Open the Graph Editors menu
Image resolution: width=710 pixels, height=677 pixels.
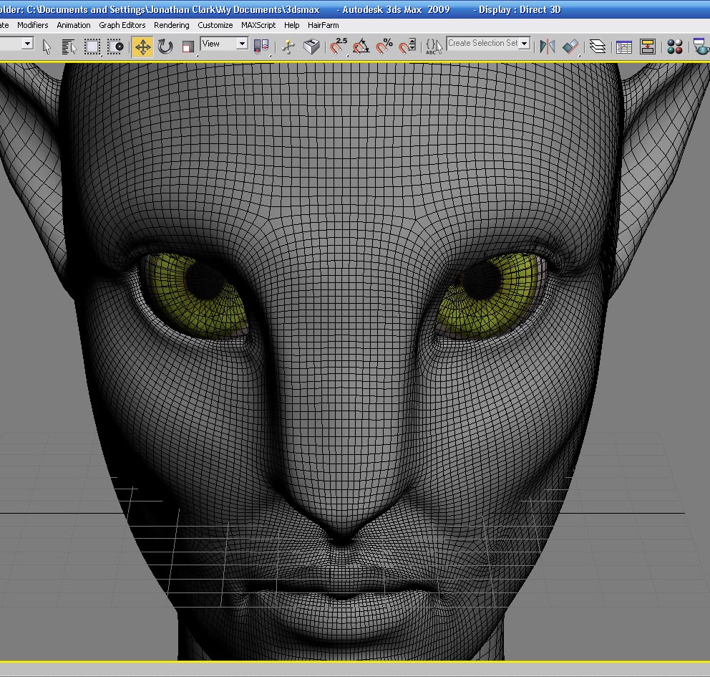[122, 25]
